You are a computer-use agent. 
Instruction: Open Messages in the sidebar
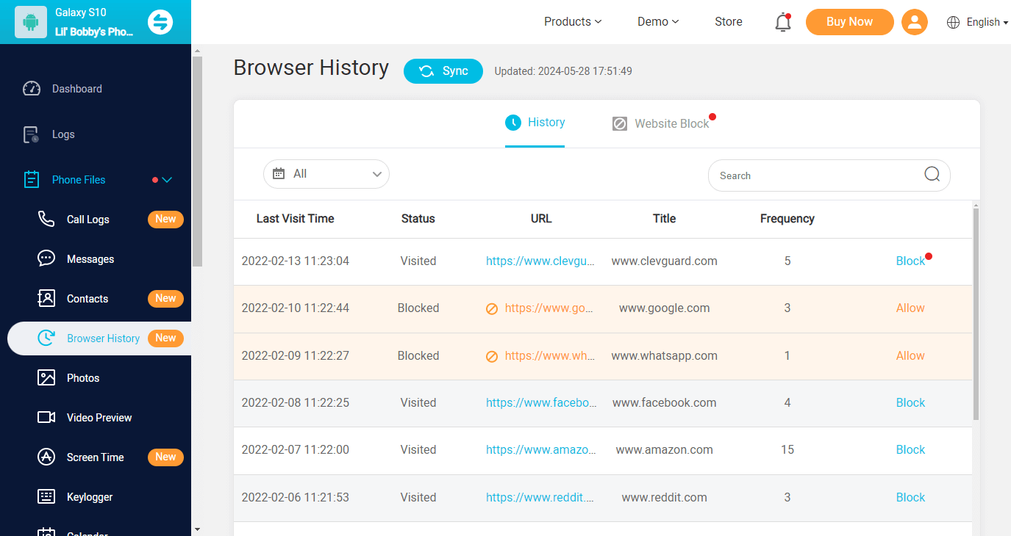[x=90, y=259]
